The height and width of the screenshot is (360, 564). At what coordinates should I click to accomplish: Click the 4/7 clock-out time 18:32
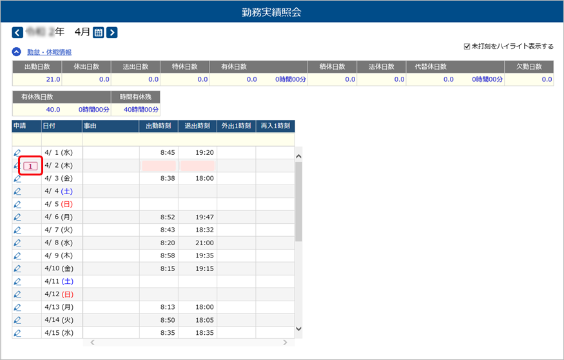[x=205, y=230]
